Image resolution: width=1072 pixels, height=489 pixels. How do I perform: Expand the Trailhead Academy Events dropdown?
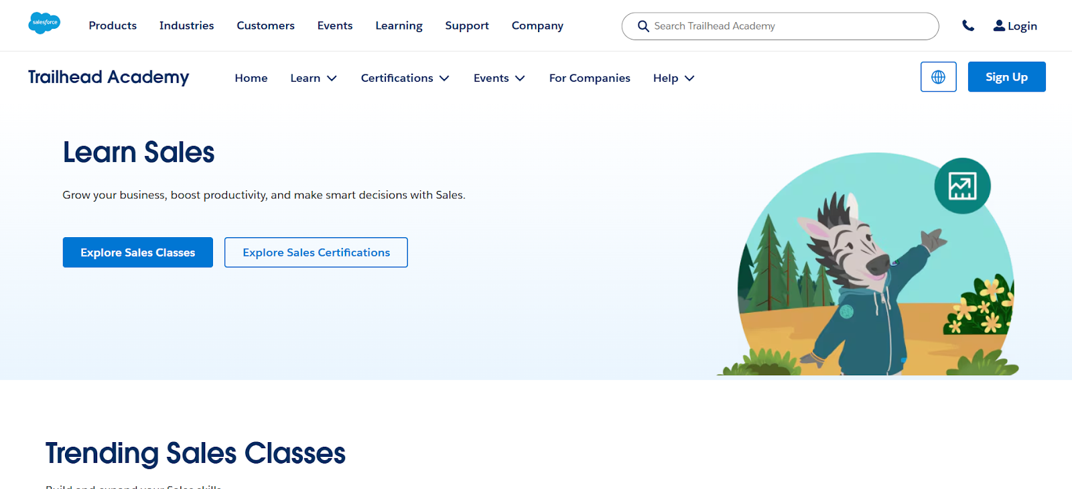pyautogui.click(x=499, y=78)
